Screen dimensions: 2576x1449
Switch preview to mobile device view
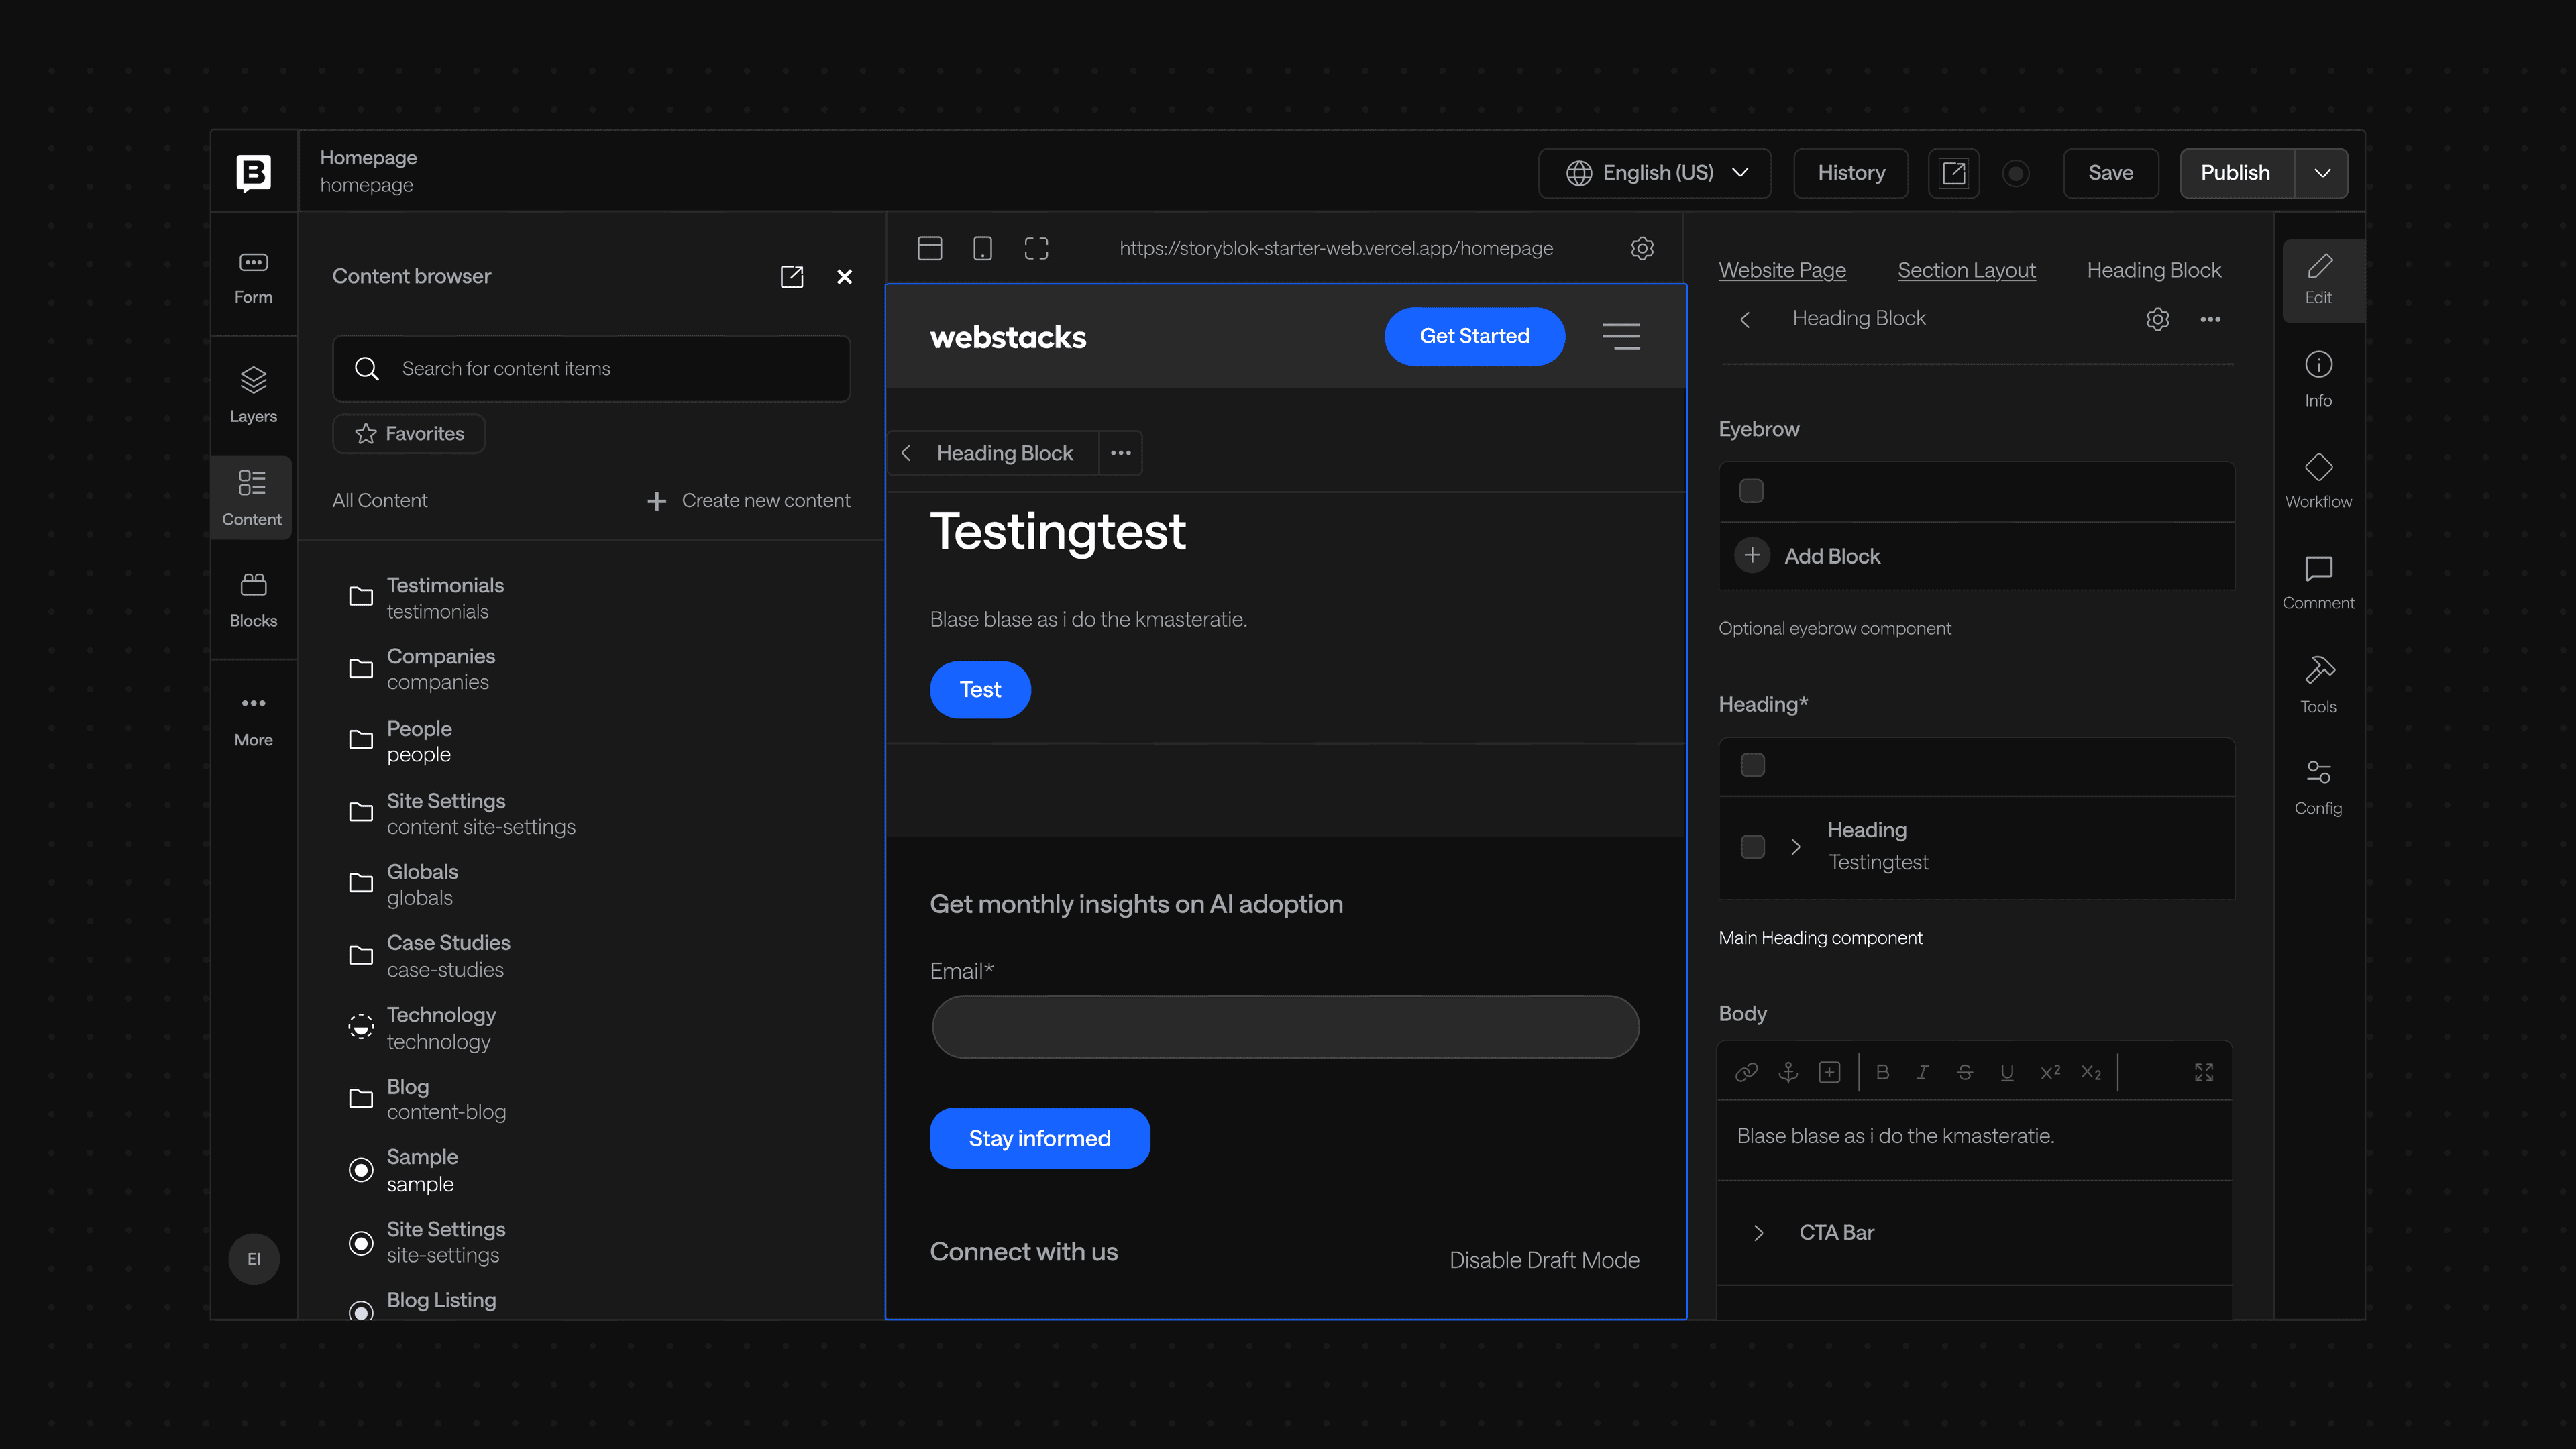point(983,248)
